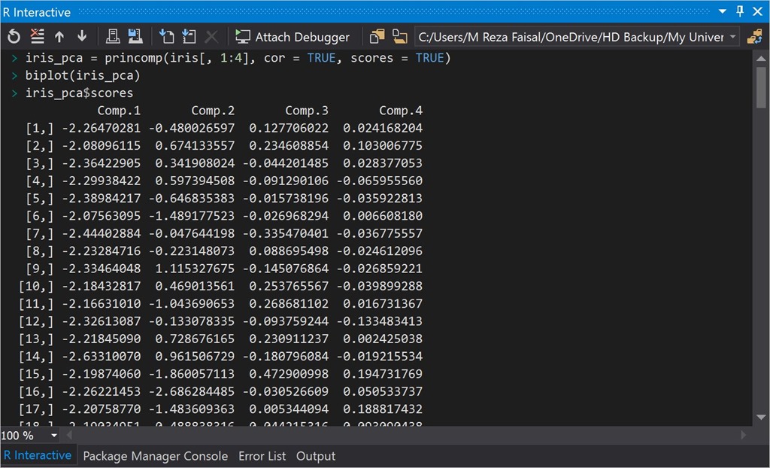Click the save workspace icon
The width and height of the screenshot is (770, 468).
[135, 37]
